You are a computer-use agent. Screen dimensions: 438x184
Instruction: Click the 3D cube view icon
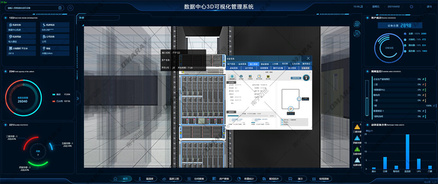(x=357, y=24)
